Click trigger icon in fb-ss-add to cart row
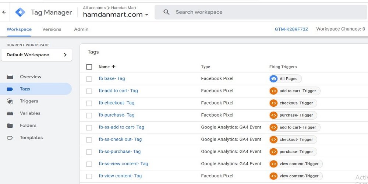This screenshot has height=184, width=368. pos(273,127)
